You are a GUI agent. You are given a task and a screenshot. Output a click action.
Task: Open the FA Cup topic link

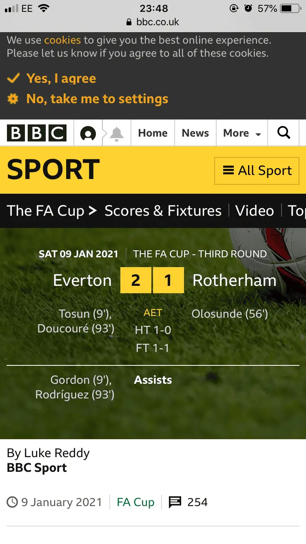point(135,502)
